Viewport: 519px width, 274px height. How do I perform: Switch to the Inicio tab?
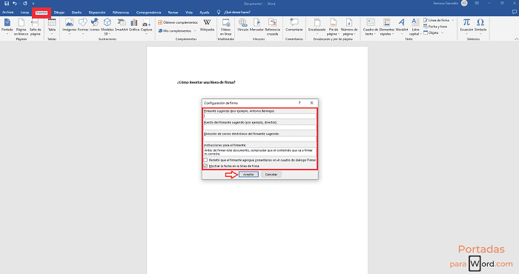coord(24,13)
